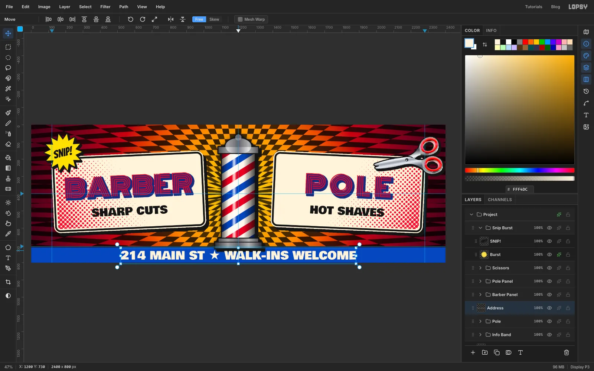This screenshot has height=371, width=594.
Task: Delete layer using trash icon
Action: tap(567, 352)
